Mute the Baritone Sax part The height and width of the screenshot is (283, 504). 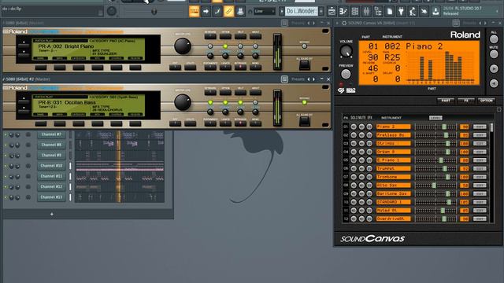361,193
